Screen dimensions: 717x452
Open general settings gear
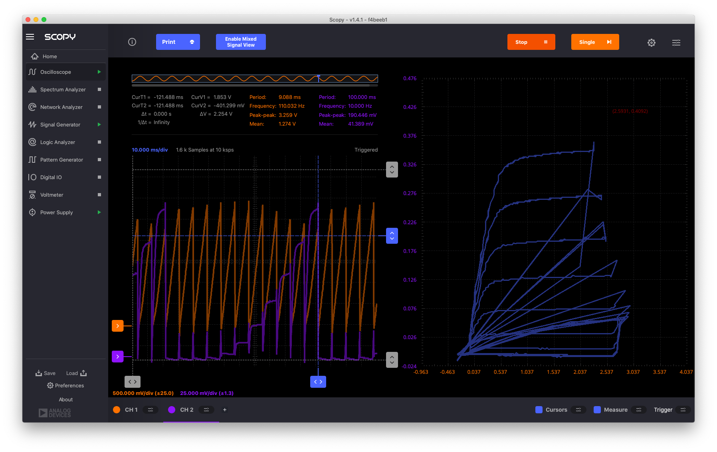(x=652, y=42)
